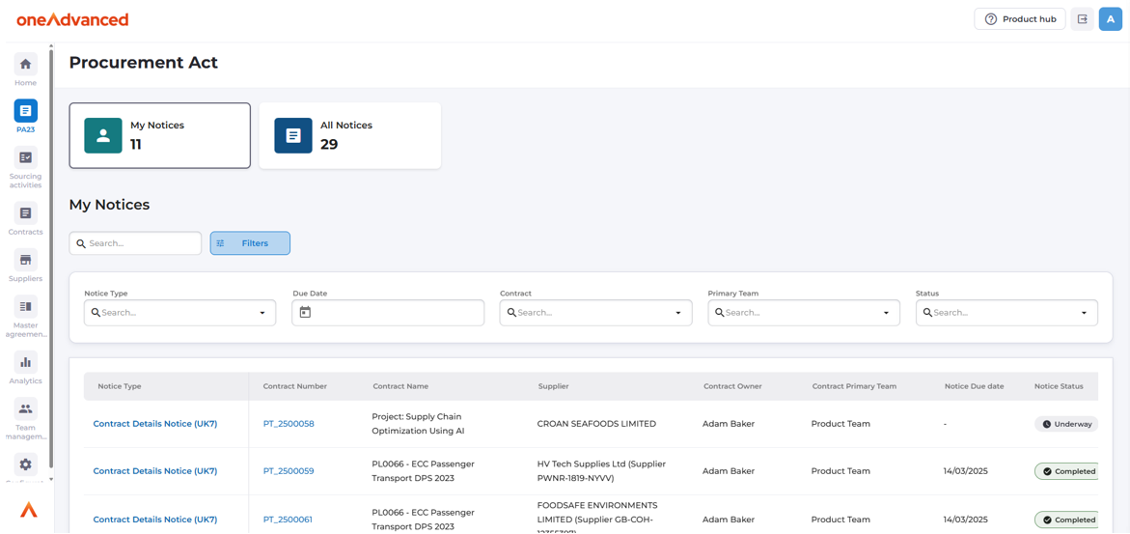Expand the Contract filter dropdown
This screenshot has width=1130, height=534.
click(x=677, y=313)
